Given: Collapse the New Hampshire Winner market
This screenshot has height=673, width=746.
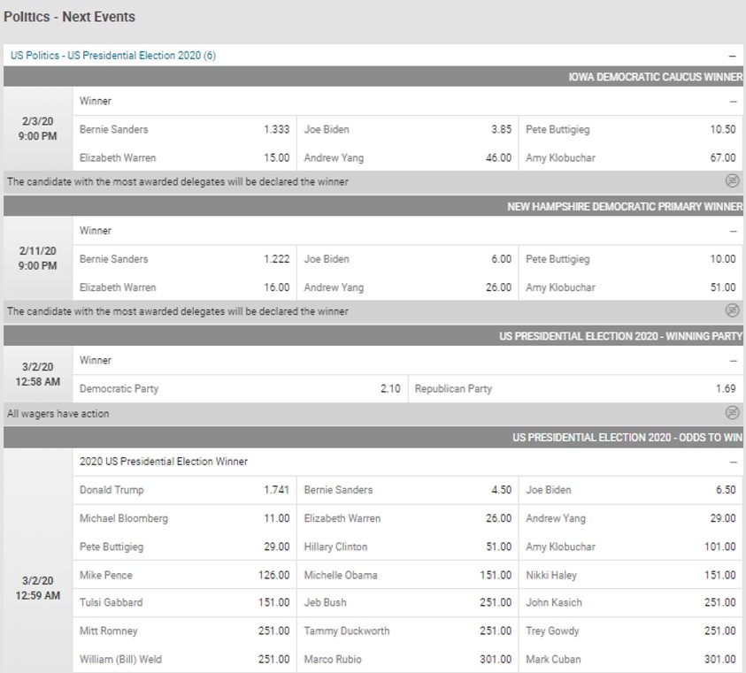Looking at the screenshot, I should (x=733, y=231).
